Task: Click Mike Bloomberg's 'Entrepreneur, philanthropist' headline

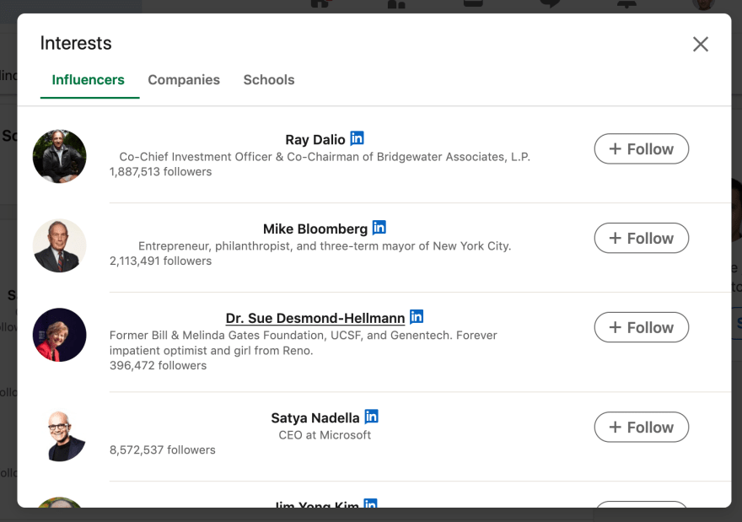Action: [x=325, y=246]
